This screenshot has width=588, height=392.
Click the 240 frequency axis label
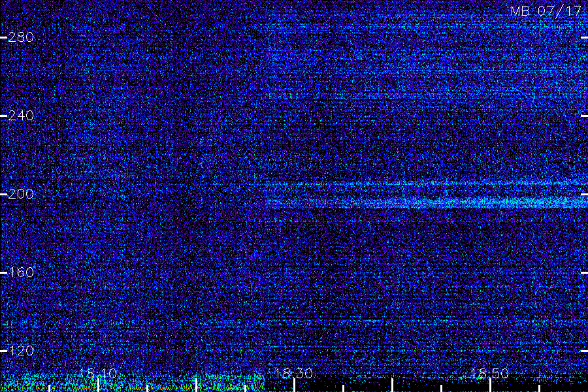[x=21, y=116]
